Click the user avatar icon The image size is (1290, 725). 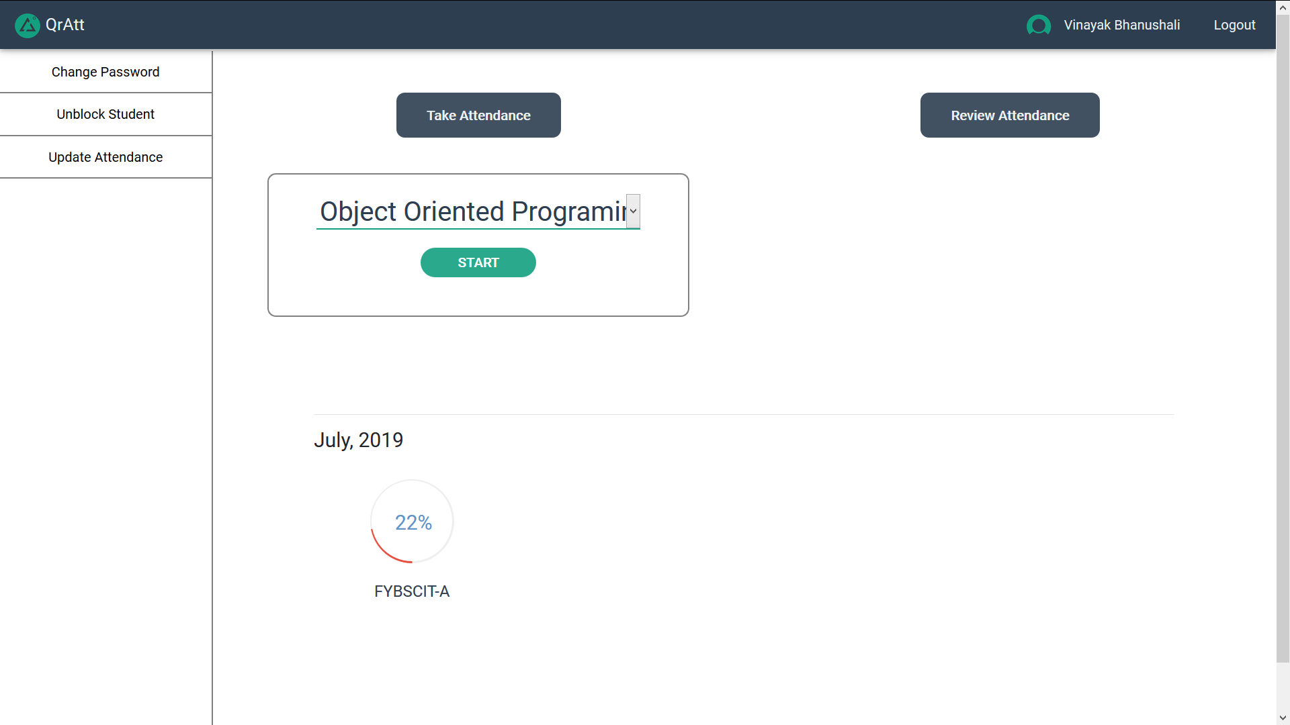point(1038,26)
